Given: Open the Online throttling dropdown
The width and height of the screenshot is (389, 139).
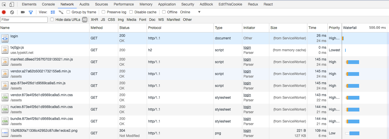Looking at the screenshot, I should tap(190, 12).
